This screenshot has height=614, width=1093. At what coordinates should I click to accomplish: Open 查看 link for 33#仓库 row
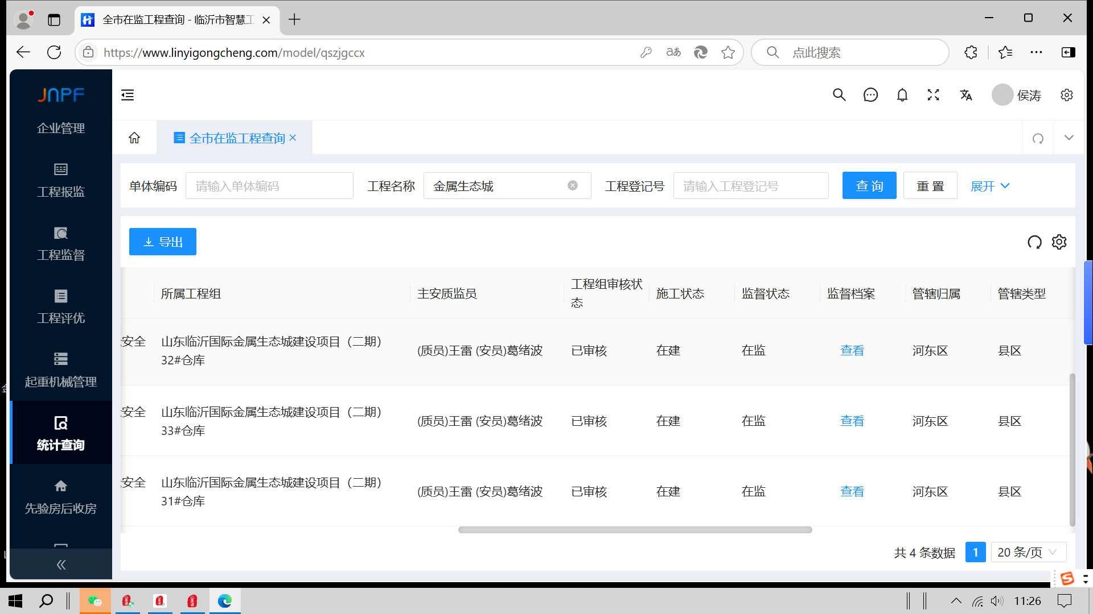tap(852, 421)
